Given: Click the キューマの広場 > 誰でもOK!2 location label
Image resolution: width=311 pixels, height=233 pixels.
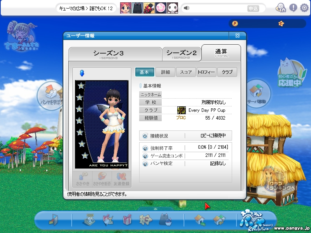Looking at the screenshot, I should pyautogui.click(x=86, y=8).
